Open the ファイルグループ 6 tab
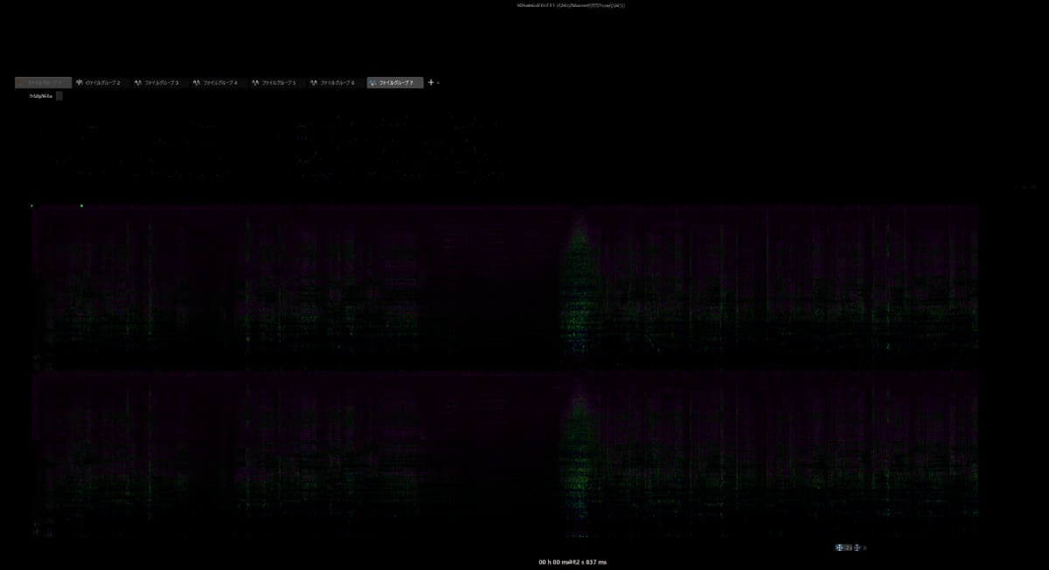The height and width of the screenshot is (570, 1049). tap(334, 82)
